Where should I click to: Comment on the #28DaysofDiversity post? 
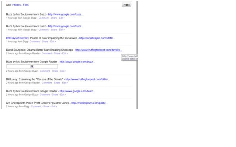(35, 42)
